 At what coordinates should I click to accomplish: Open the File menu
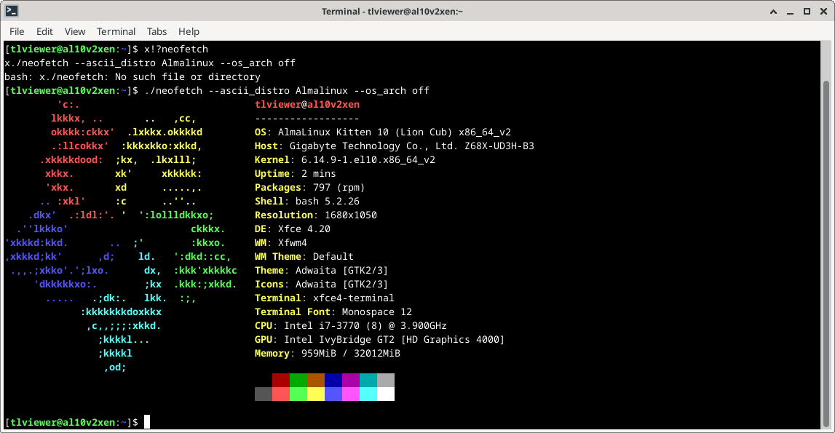(17, 31)
